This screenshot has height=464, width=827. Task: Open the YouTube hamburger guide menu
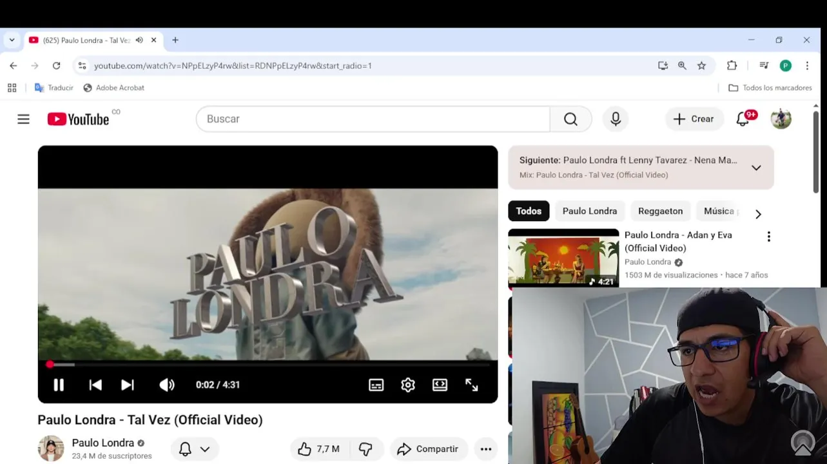pyautogui.click(x=24, y=119)
